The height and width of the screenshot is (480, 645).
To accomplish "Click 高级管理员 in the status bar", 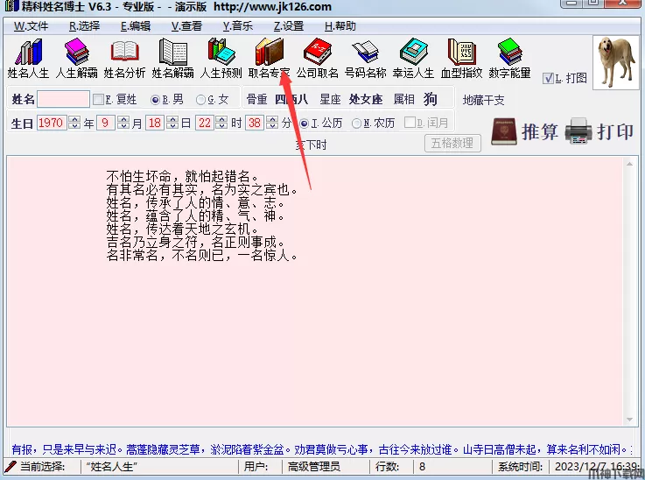I will pos(314,467).
